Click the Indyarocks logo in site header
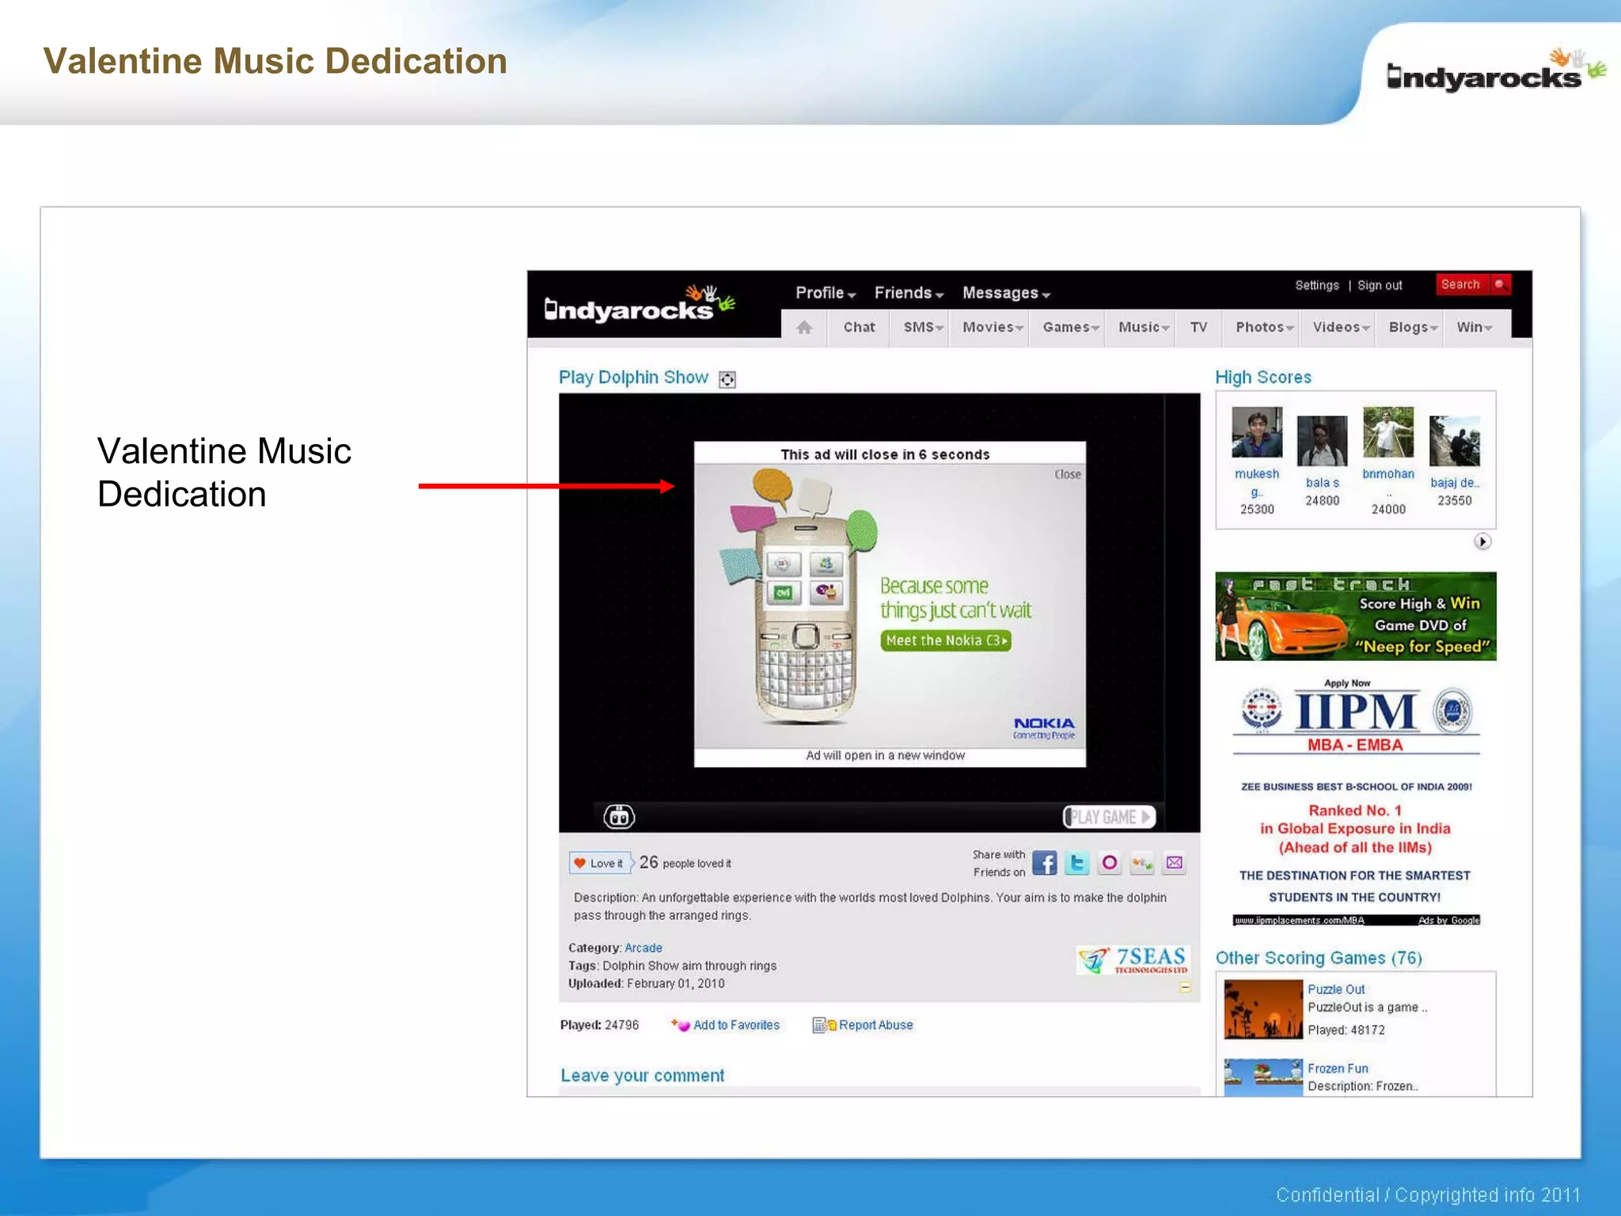 tap(640, 304)
